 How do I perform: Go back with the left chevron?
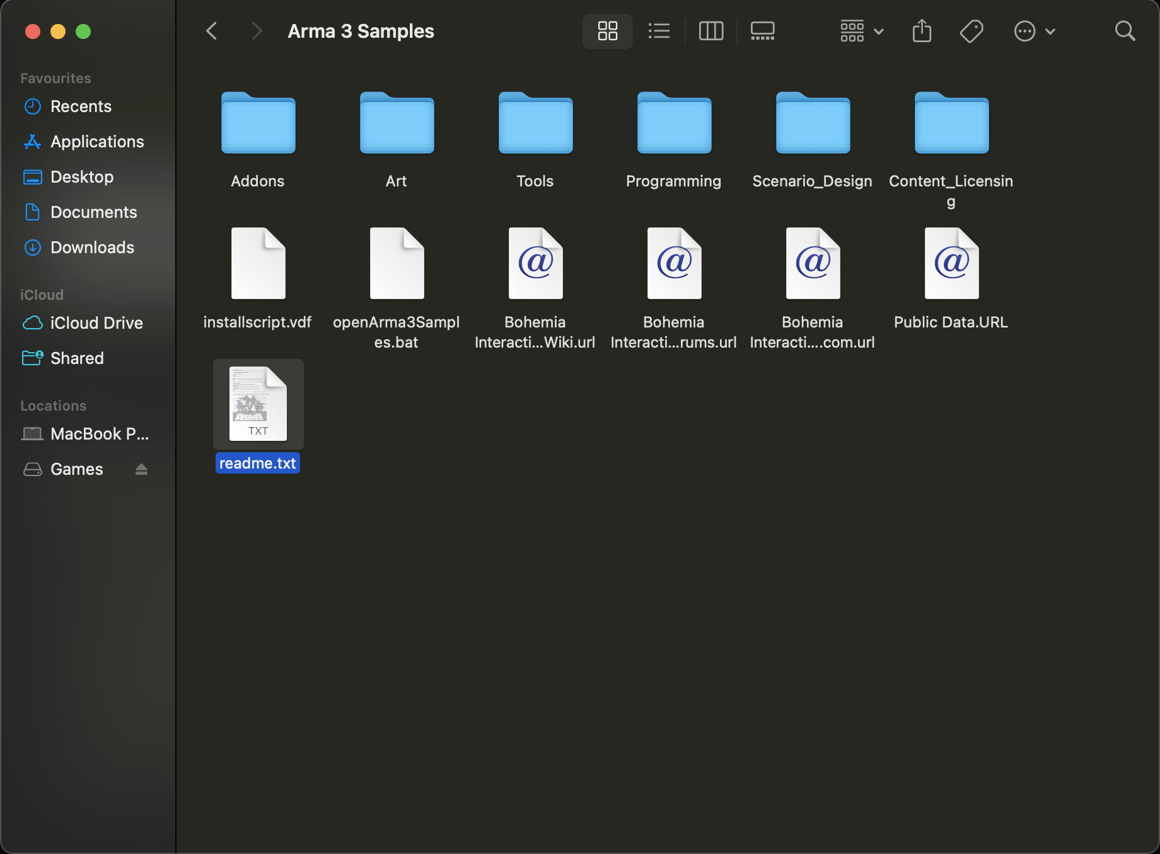click(212, 31)
